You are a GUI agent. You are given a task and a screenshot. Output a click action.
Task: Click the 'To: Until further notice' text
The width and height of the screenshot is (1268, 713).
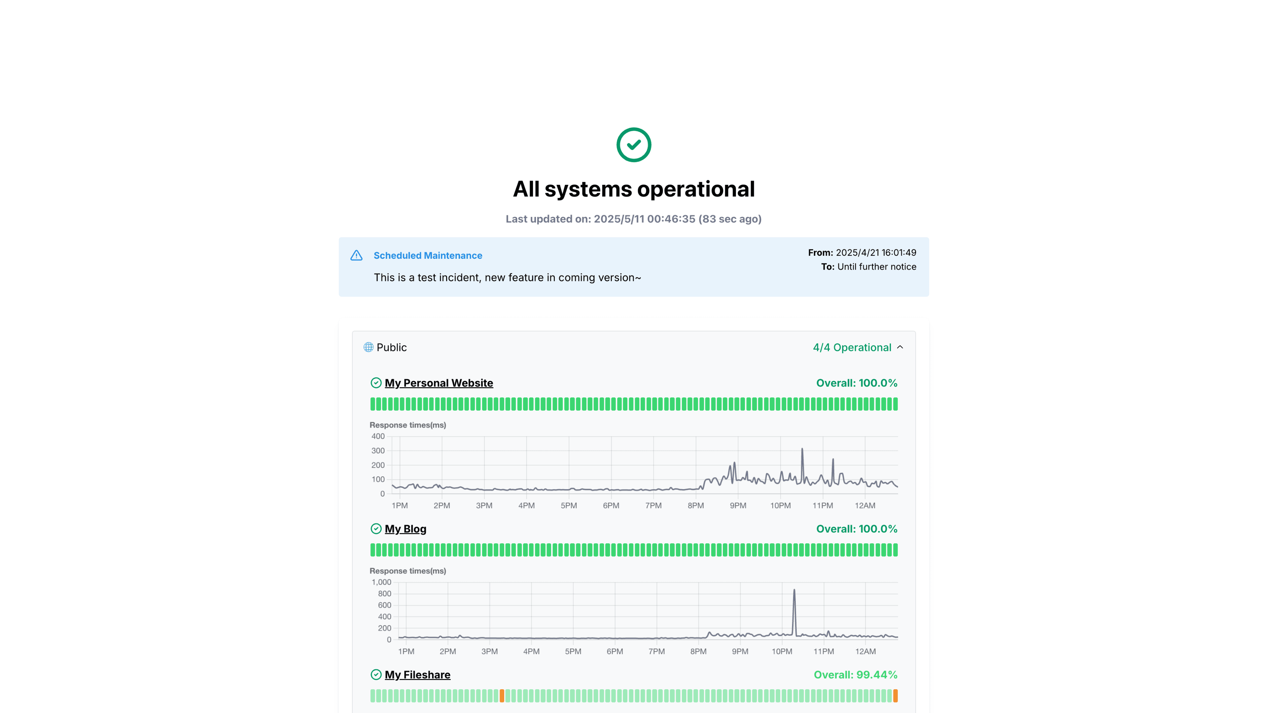click(868, 267)
